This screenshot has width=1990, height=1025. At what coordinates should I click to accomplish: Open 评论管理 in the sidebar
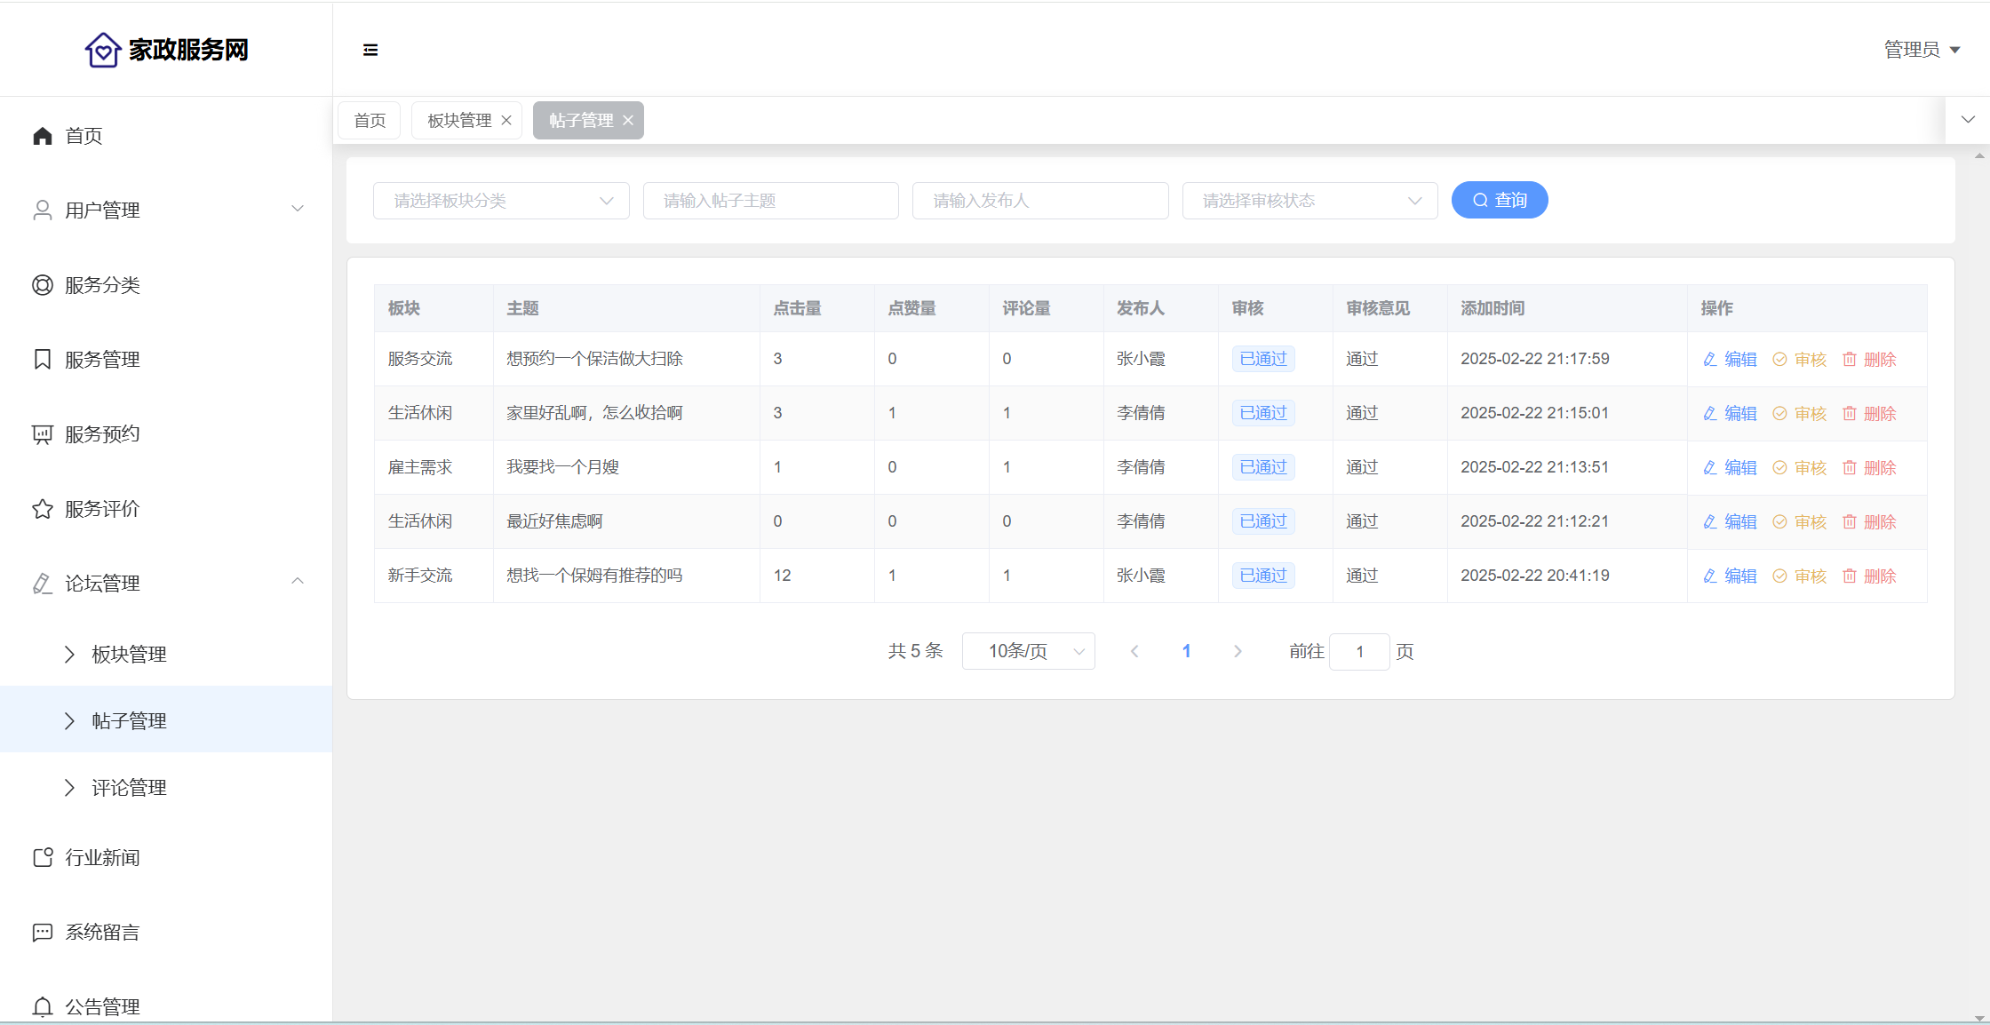129,788
